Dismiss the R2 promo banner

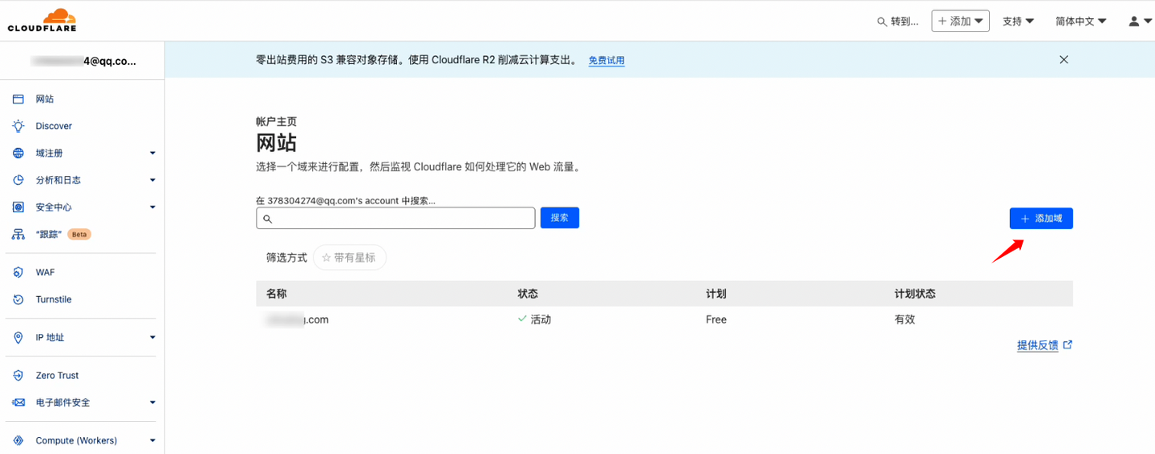(1064, 59)
